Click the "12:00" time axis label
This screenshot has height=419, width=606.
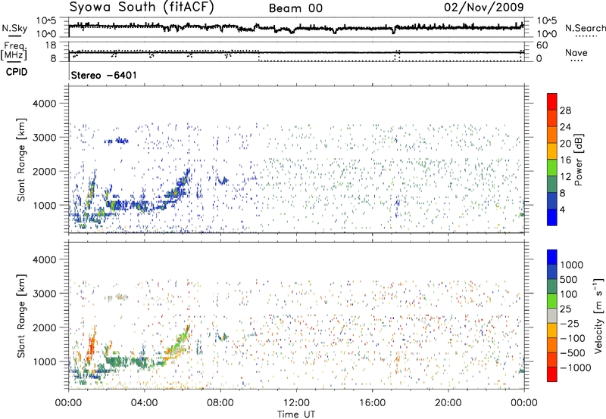296,403
